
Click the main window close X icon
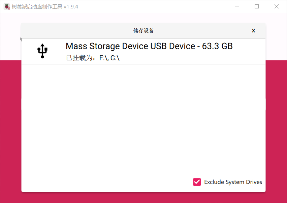pos(276,6)
